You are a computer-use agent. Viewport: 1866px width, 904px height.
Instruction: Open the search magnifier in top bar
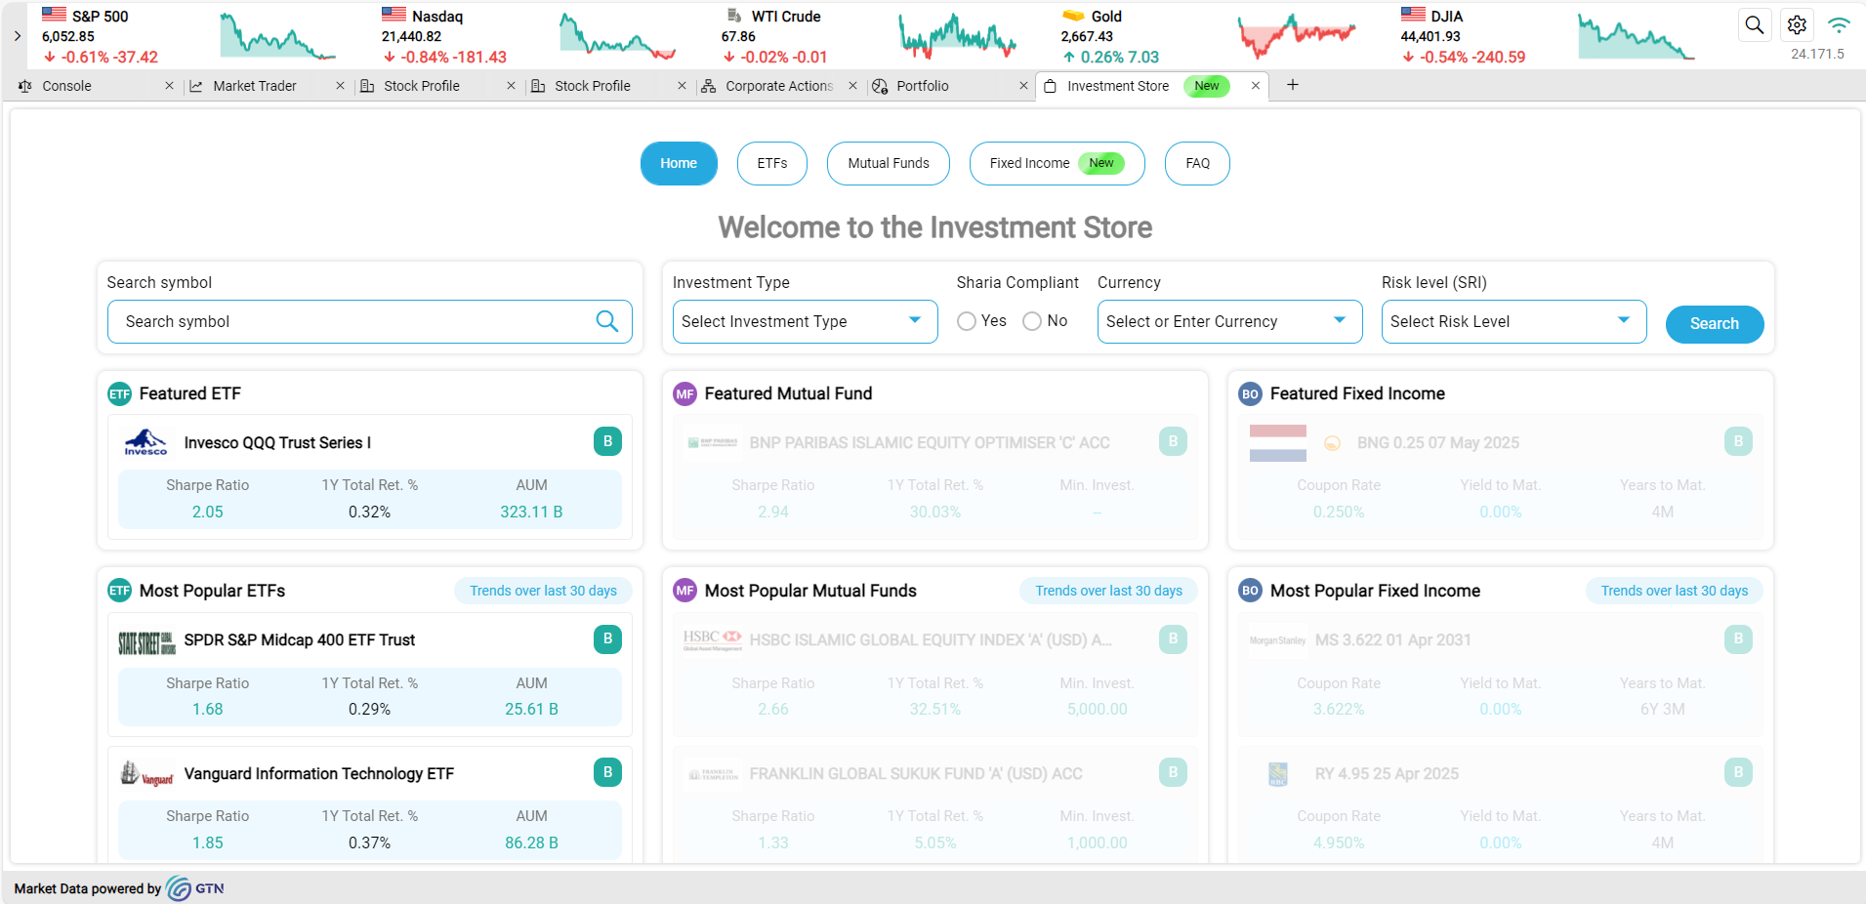click(x=1754, y=25)
